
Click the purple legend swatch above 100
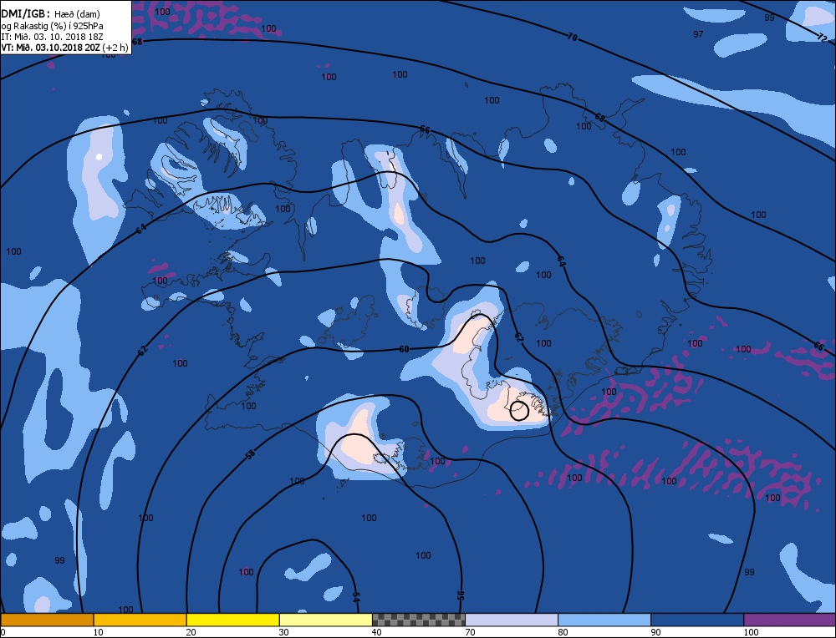pyautogui.click(x=790, y=620)
